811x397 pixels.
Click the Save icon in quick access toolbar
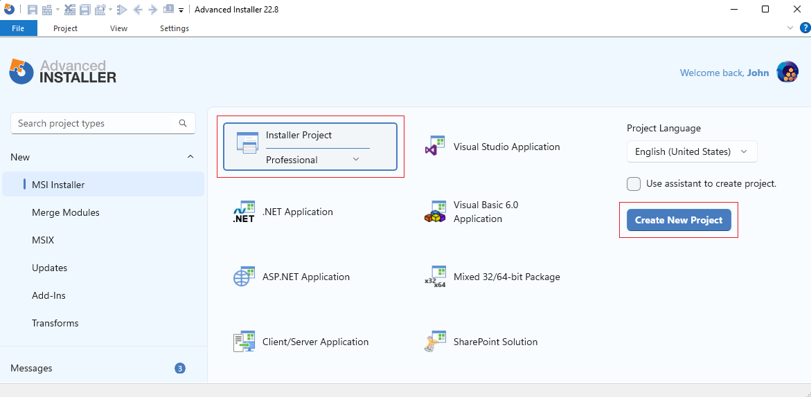tap(33, 10)
